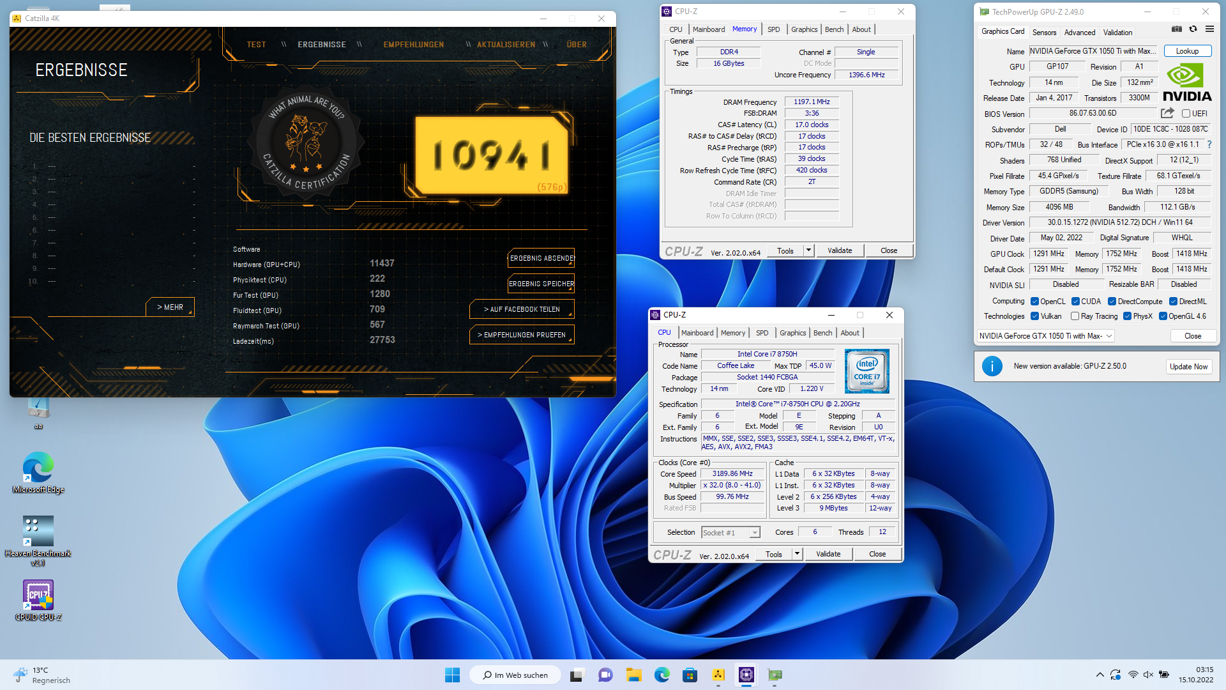Click Update Now in GPU-Z

[x=1188, y=367]
